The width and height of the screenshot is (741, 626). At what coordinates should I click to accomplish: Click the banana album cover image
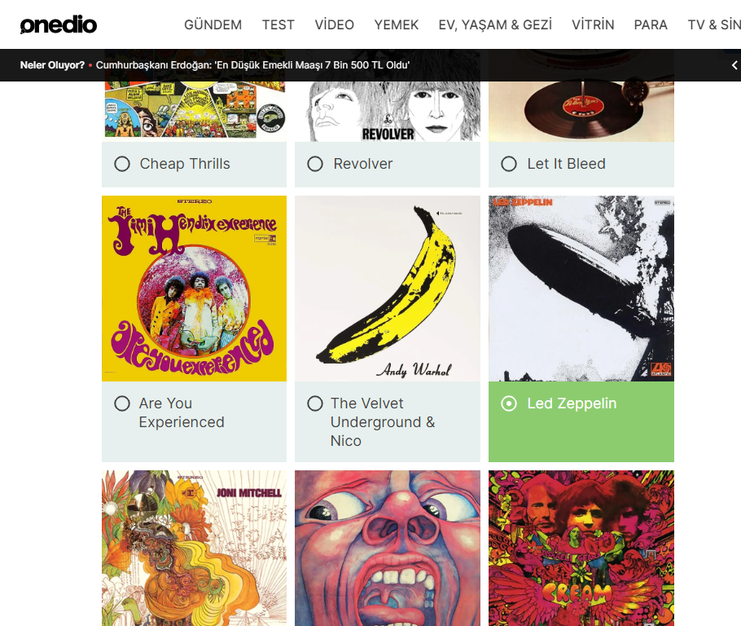[x=388, y=289]
